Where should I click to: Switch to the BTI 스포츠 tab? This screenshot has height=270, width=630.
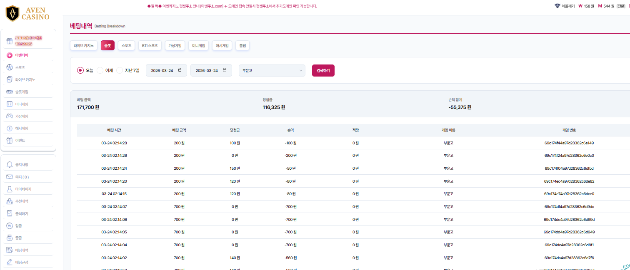(x=150, y=45)
